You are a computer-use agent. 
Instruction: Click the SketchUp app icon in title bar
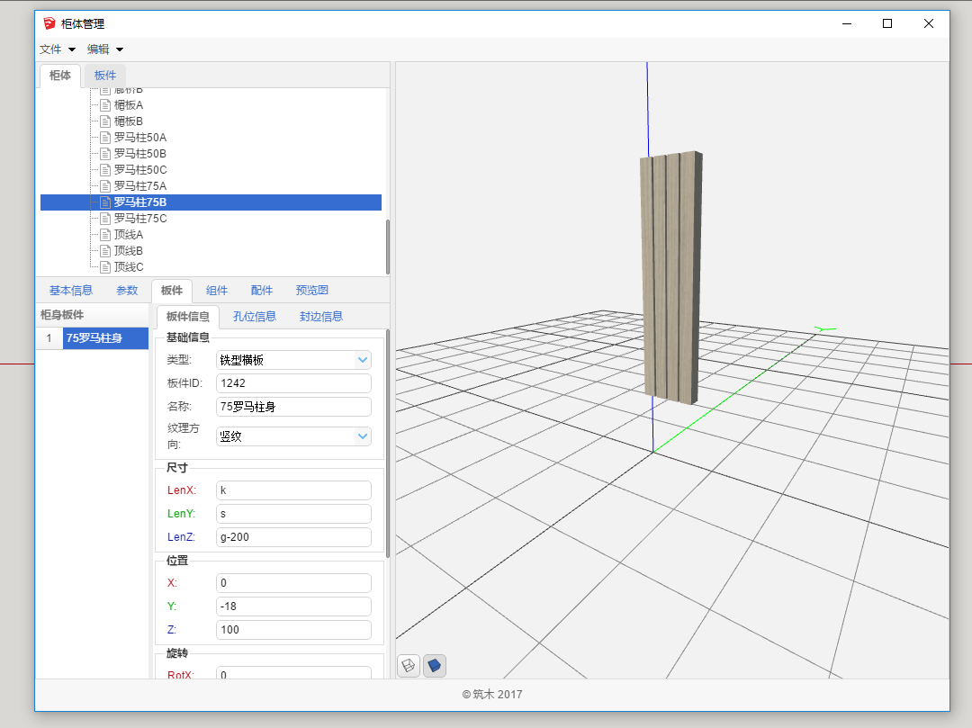pyautogui.click(x=49, y=23)
